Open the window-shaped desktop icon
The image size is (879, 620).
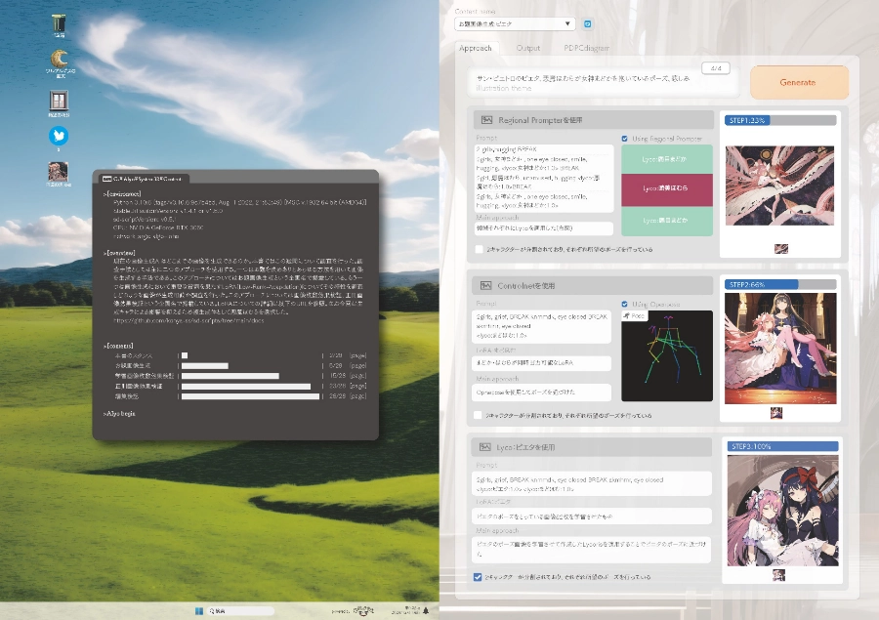point(59,101)
